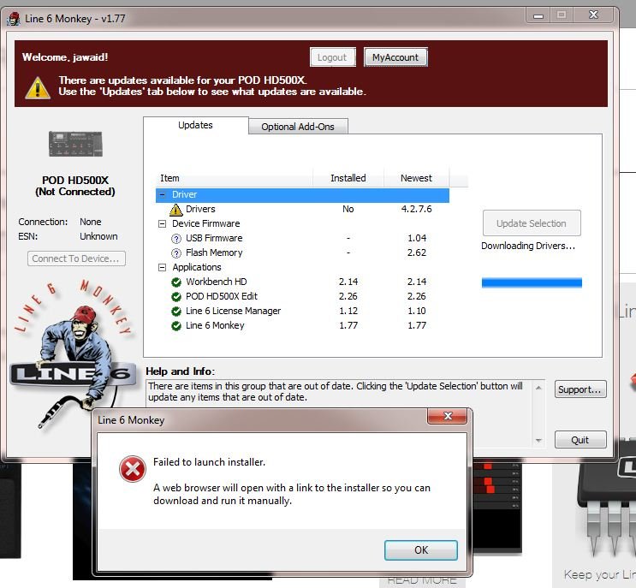Click the green check icon for POD HD500X Edit
636x588 pixels.
point(176,297)
